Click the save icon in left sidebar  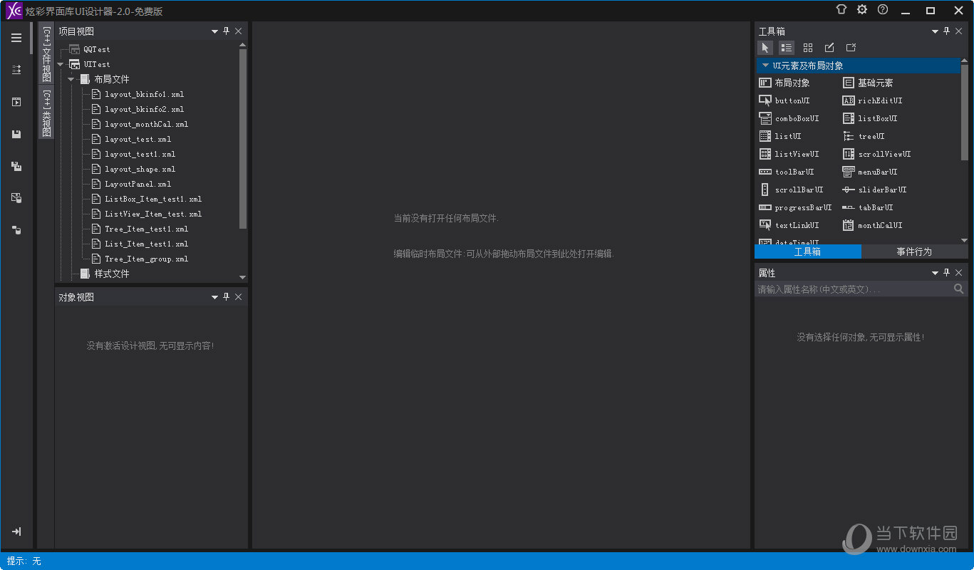point(16,134)
